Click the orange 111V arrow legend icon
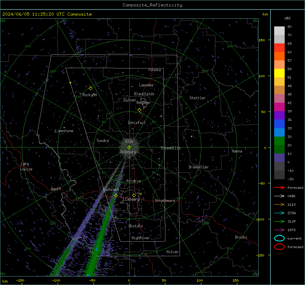 (x=279, y=204)
